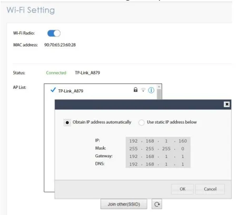
Task: Click connected network name TP-Link_A879 in Status
Action: pos(87,73)
